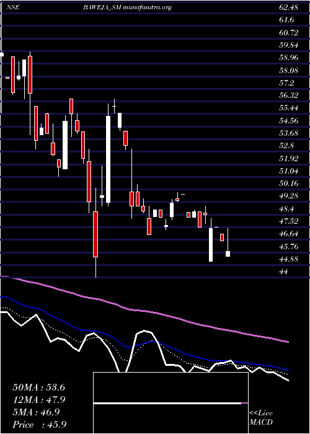Click the 62.48 price axis label

pyautogui.click(x=288, y=7)
